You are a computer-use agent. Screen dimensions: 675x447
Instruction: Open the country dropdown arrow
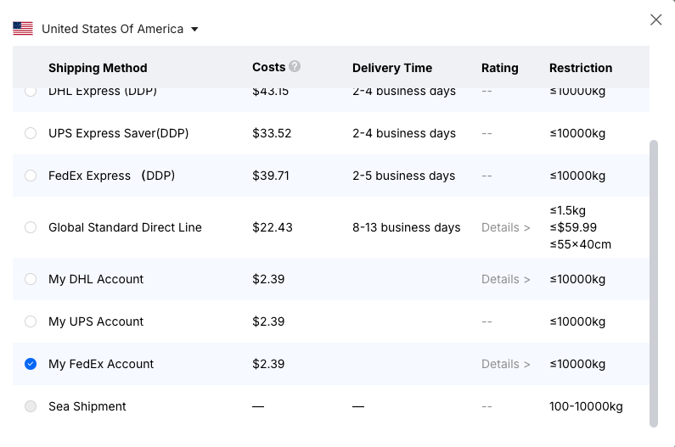pos(194,29)
